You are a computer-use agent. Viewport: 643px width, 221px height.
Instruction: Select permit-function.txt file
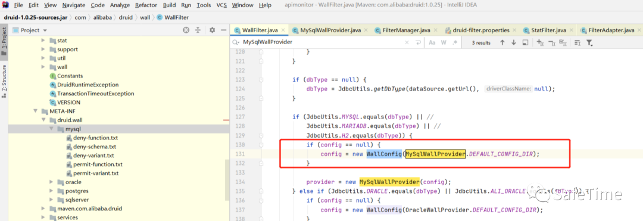pyautogui.click(x=98, y=164)
